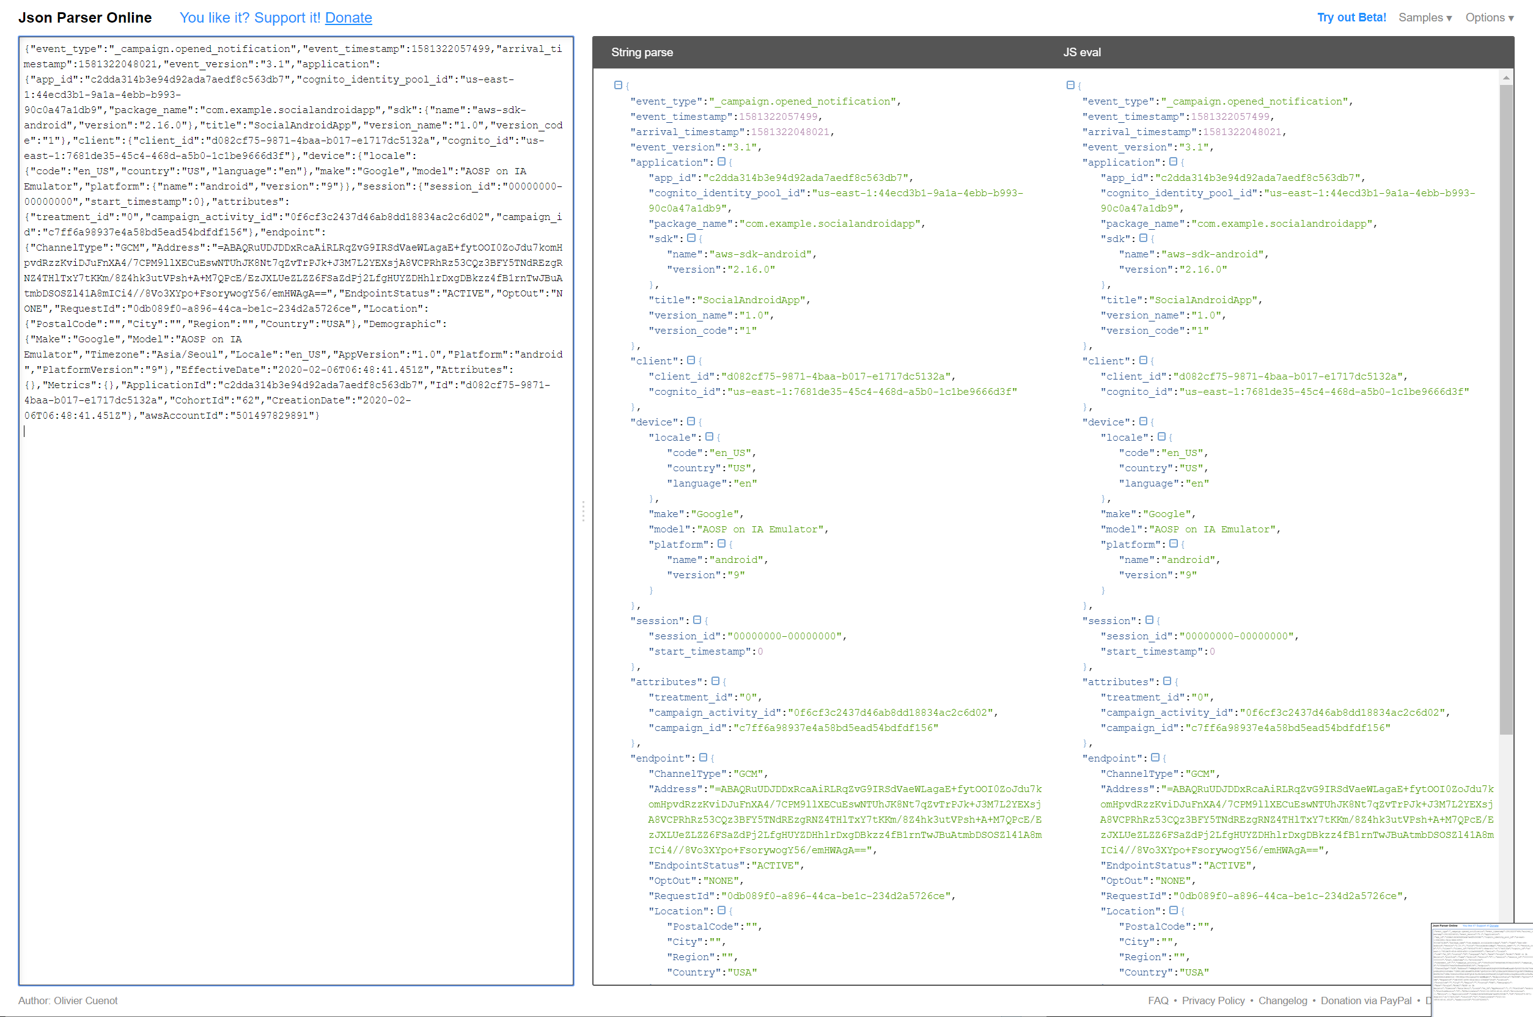Collapse "application" node in JS eval
The width and height of the screenshot is (1533, 1017).
click(1173, 161)
